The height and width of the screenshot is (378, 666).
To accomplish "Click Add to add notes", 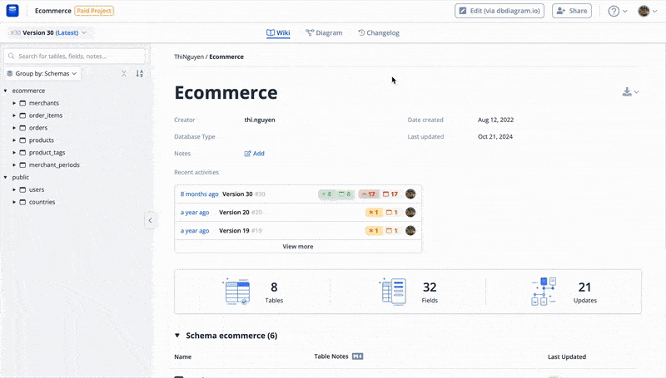I will click(x=255, y=154).
